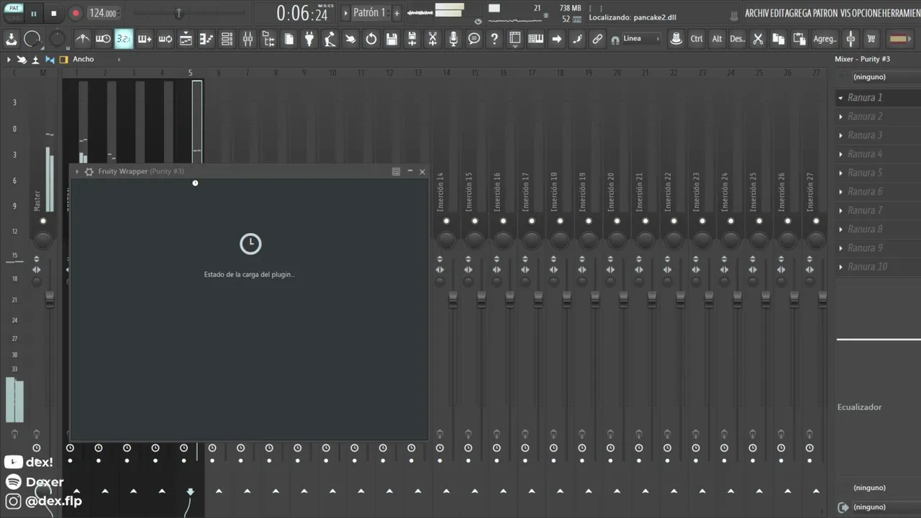921x518 pixels.
Task: Open the speech bubble info icon
Action: point(474,39)
